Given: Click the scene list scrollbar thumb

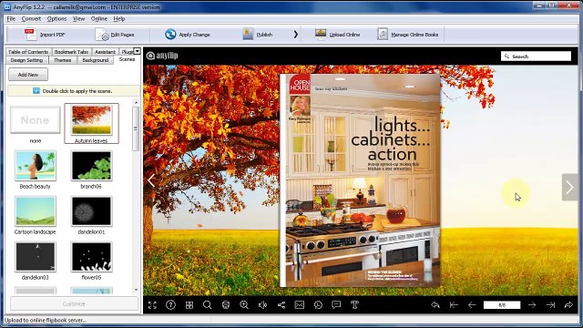Looking at the screenshot, I should pos(136,128).
